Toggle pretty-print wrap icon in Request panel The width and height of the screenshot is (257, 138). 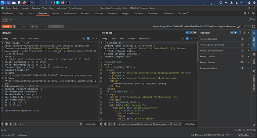click(x=88, y=39)
